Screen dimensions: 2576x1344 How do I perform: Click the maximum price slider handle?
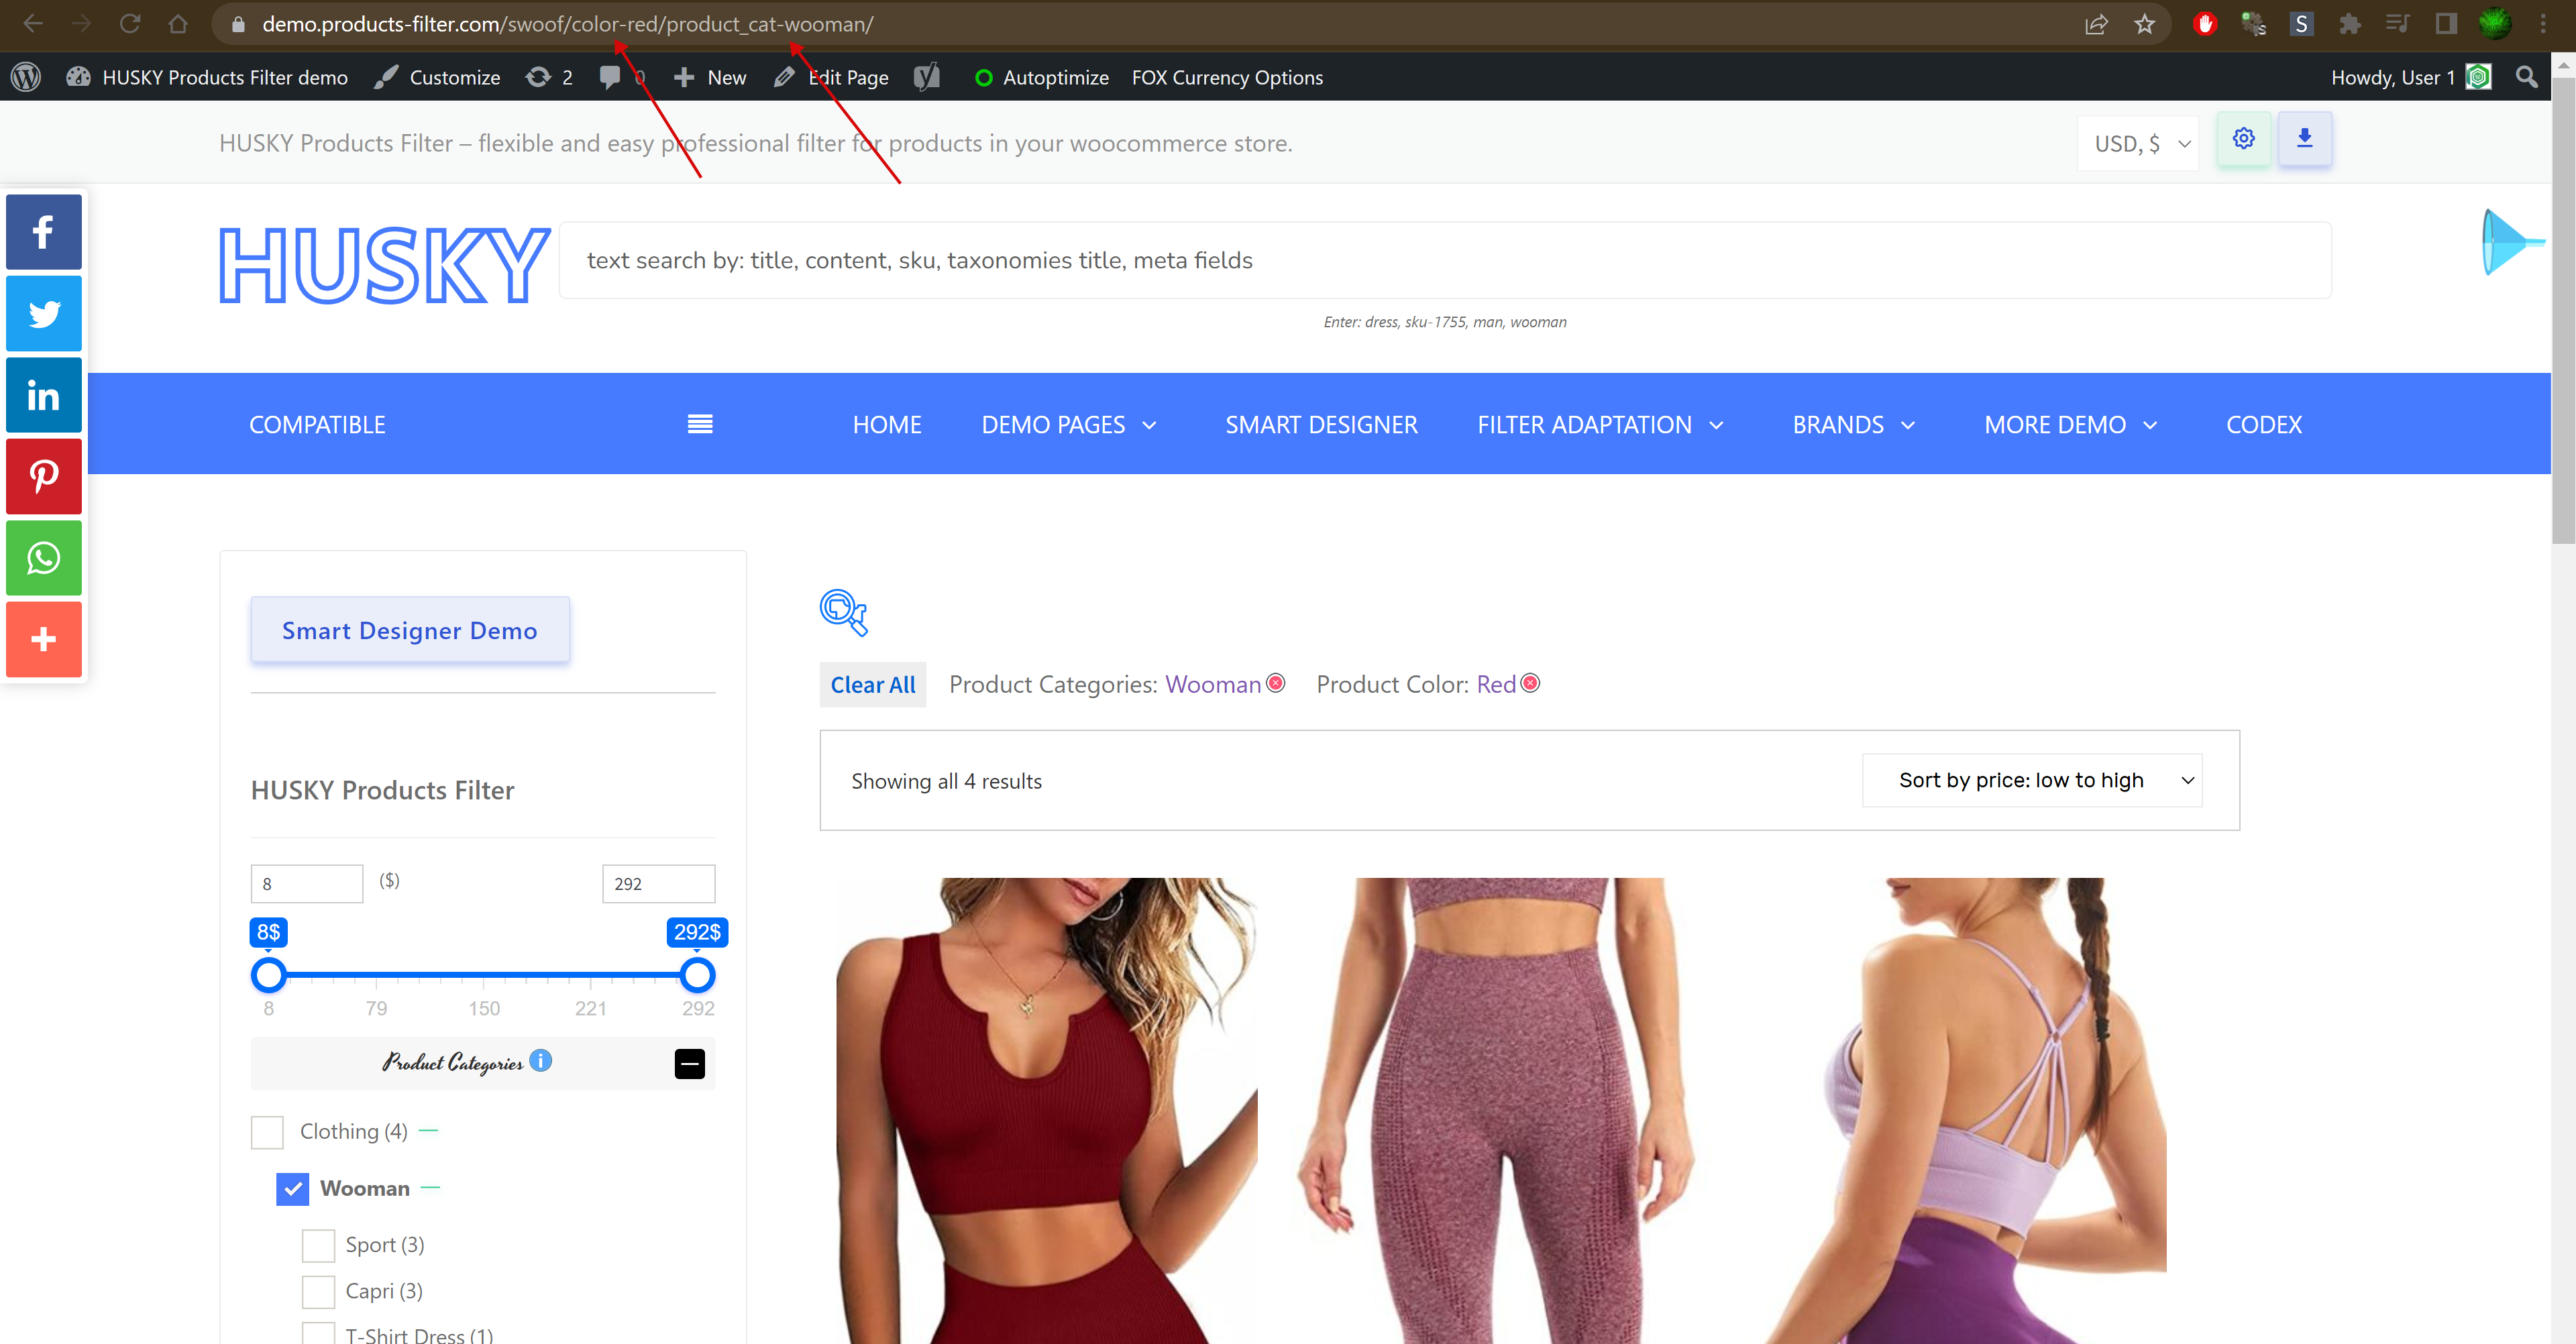point(697,974)
